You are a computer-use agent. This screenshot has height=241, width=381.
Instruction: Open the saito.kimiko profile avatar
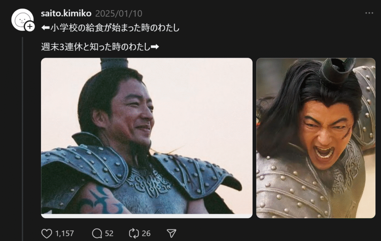22,19
